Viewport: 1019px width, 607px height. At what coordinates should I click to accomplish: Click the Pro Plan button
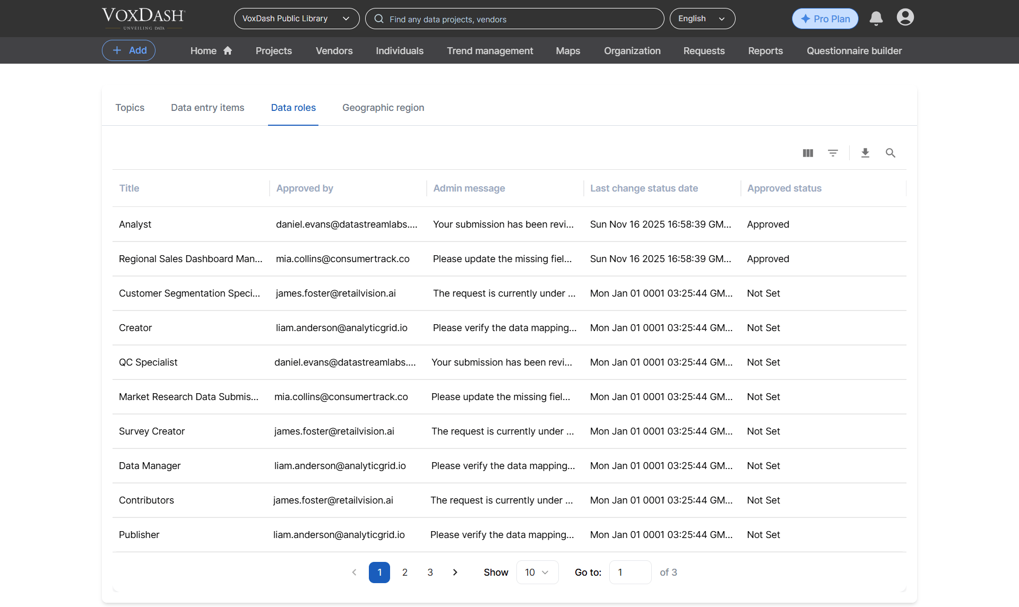(825, 19)
